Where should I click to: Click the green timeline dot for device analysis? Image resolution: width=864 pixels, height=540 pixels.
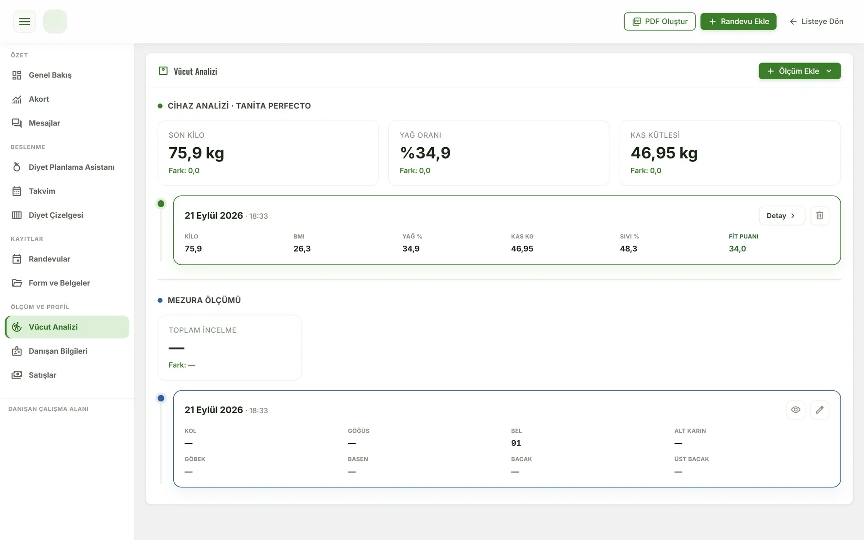click(161, 204)
